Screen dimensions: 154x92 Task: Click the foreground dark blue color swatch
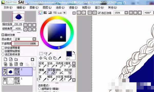tap(69, 54)
